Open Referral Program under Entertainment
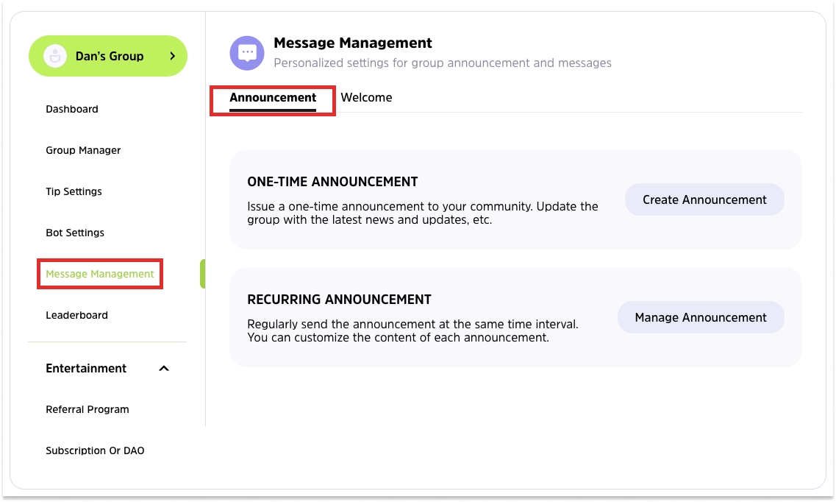Image resolution: width=836 pixels, height=502 pixels. (x=87, y=409)
